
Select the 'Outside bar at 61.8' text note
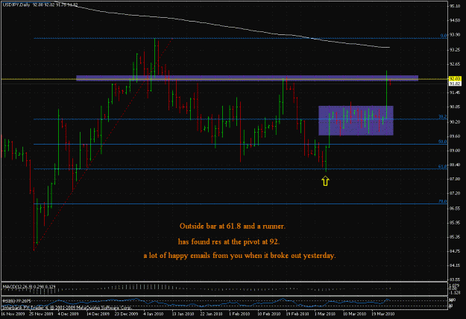[x=233, y=227]
